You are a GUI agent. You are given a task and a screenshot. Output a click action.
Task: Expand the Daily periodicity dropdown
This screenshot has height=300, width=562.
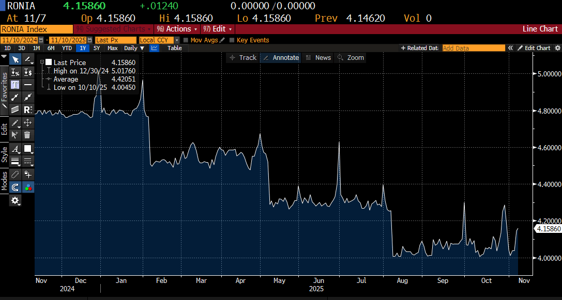pos(134,48)
